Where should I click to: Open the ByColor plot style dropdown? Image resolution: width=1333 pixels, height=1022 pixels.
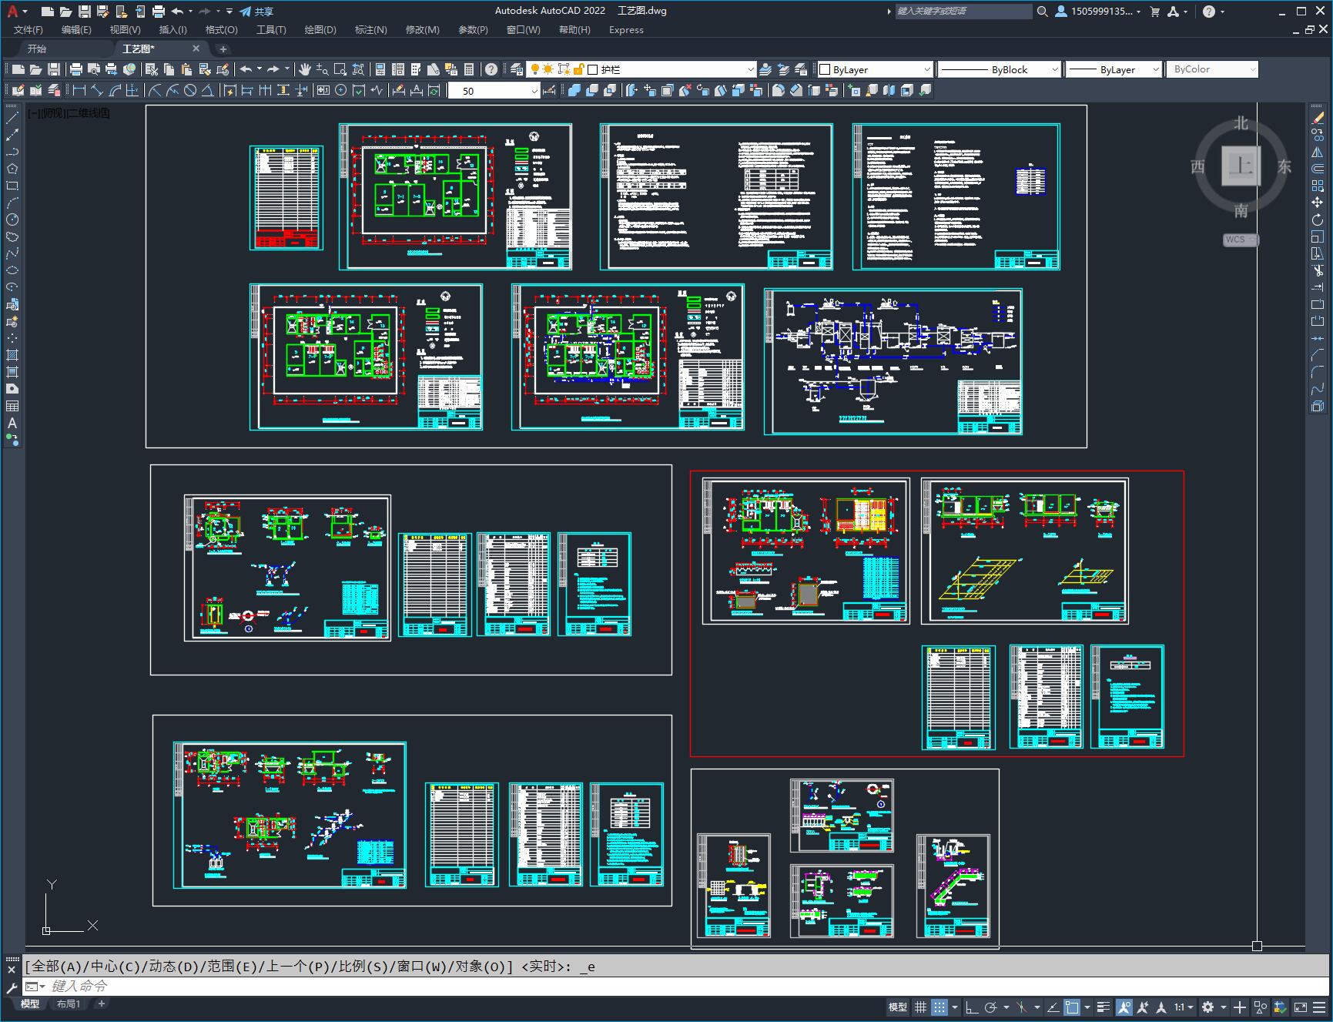click(1212, 69)
